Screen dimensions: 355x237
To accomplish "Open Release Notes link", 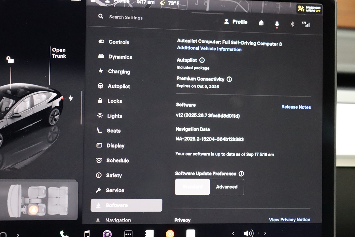I will (296, 107).
